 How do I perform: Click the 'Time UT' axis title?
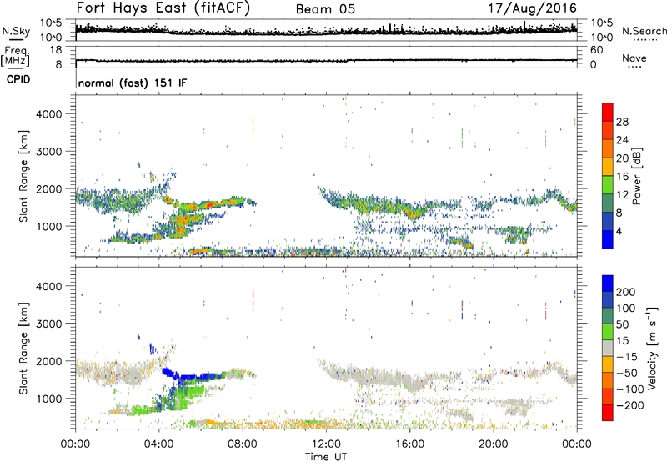point(326,456)
